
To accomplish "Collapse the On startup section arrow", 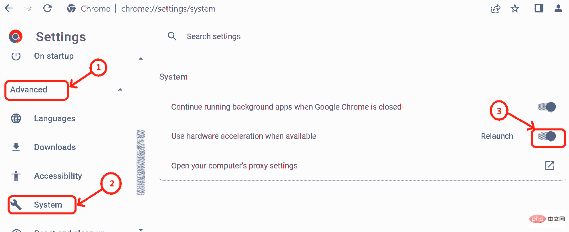I will 141,58.
